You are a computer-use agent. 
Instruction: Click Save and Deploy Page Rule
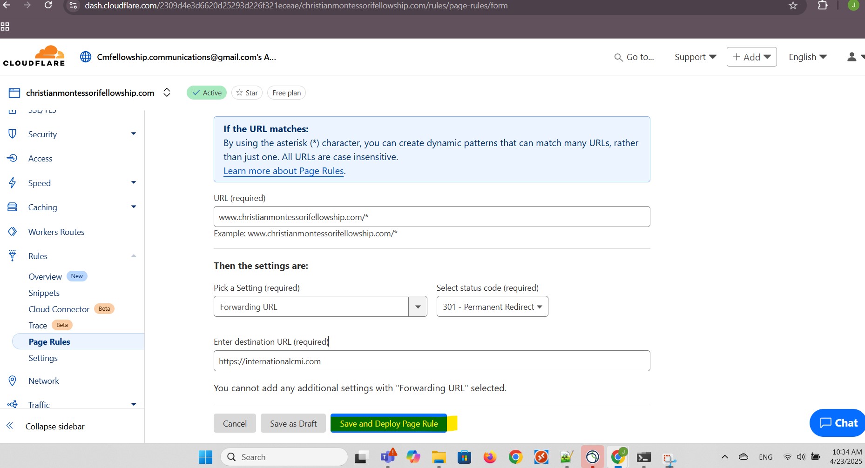389,423
